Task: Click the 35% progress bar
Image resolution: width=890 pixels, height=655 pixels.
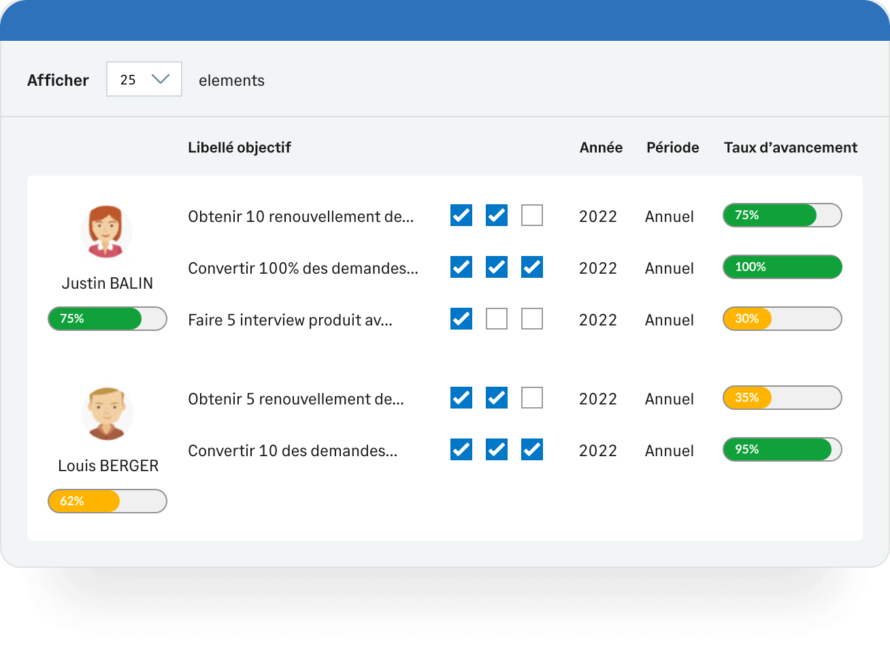Action: coord(782,398)
